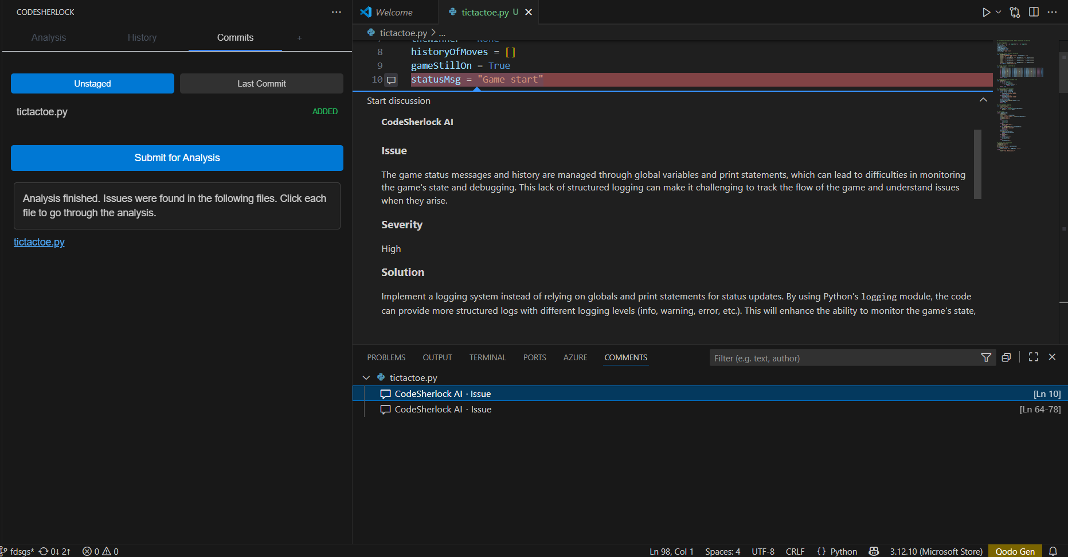Click the discussion comment vertical scrollbar
The image size is (1068, 557).
click(977, 164)
